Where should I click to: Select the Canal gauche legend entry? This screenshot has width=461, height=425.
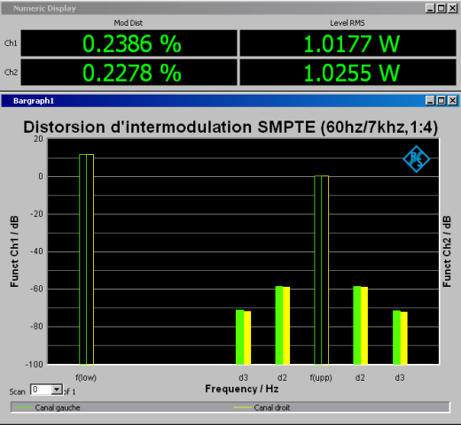point(47,407)
